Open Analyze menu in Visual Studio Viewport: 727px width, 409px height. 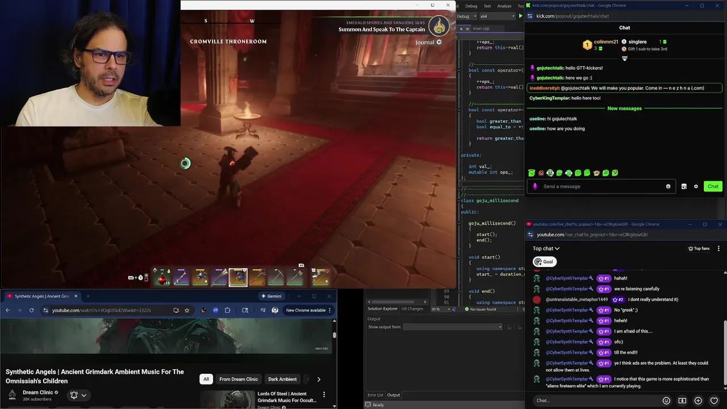(x=504, y=6)
